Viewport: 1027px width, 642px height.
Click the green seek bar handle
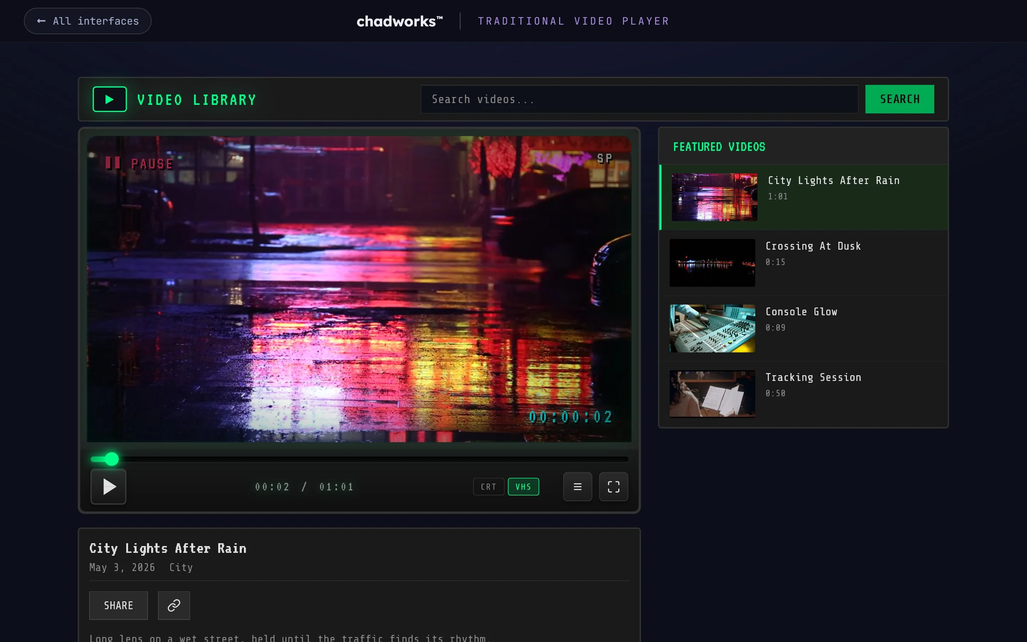112,459
